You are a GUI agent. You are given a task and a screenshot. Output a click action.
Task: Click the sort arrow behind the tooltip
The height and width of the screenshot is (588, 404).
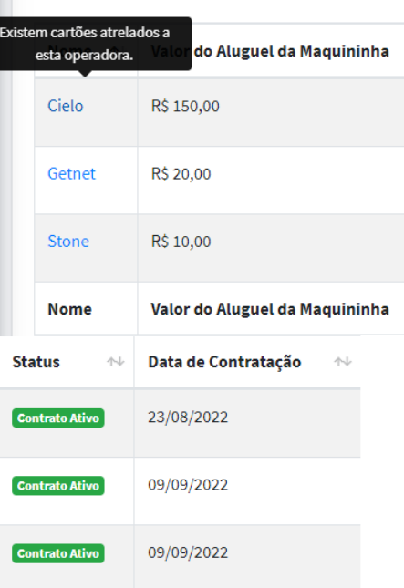[x=116, y=50]
